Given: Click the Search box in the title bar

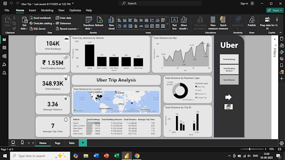Looking at the screenshot, I should [160, 3].
